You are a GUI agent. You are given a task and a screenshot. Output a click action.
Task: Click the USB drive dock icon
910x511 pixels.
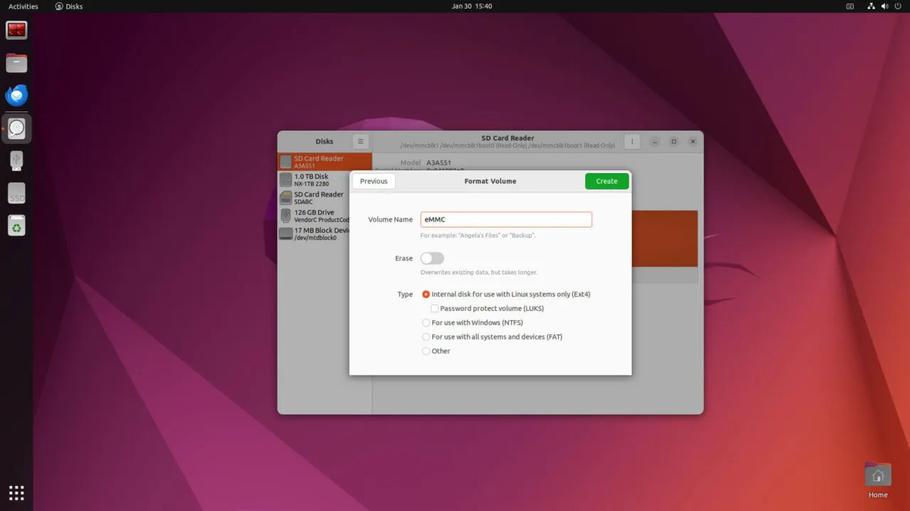[16, 160]
